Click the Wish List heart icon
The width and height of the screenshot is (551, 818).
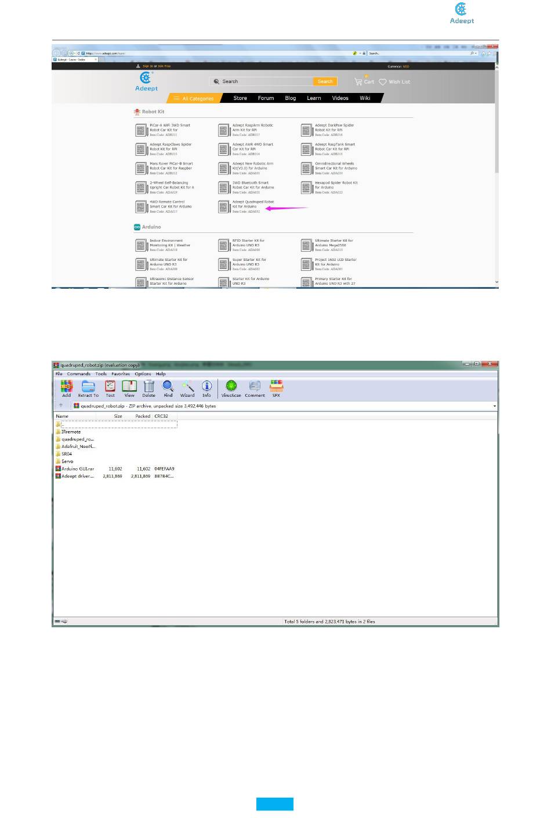click(x=383, y=82)
